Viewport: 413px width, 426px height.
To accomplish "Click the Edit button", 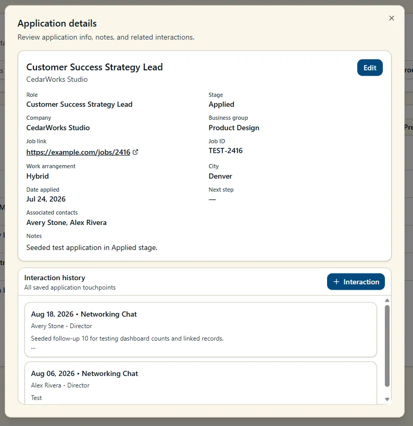I will pyautogui.click(x=370, y=68).
